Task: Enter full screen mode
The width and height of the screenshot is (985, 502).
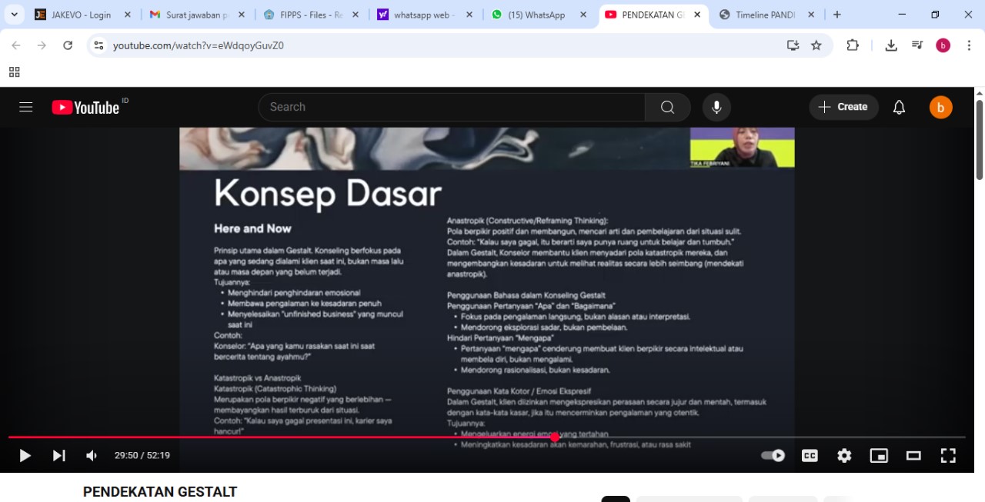Action: pos(948,456)
